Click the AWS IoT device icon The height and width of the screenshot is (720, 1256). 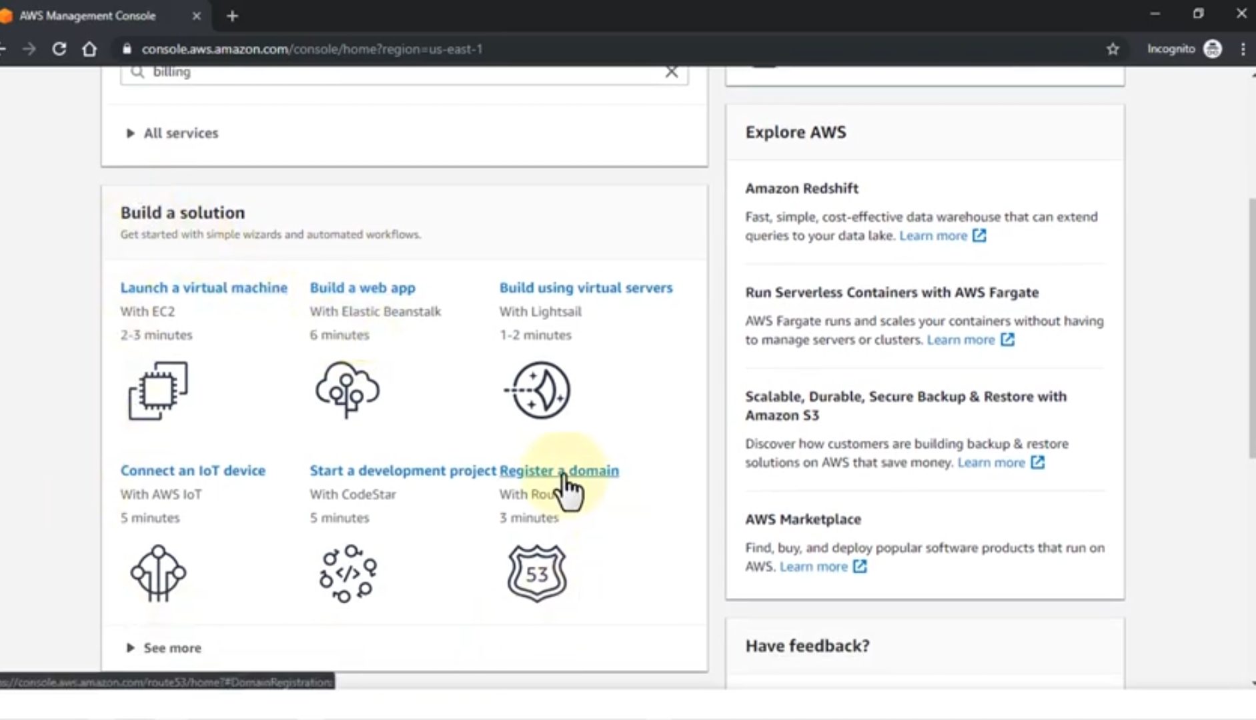point(158,573)
